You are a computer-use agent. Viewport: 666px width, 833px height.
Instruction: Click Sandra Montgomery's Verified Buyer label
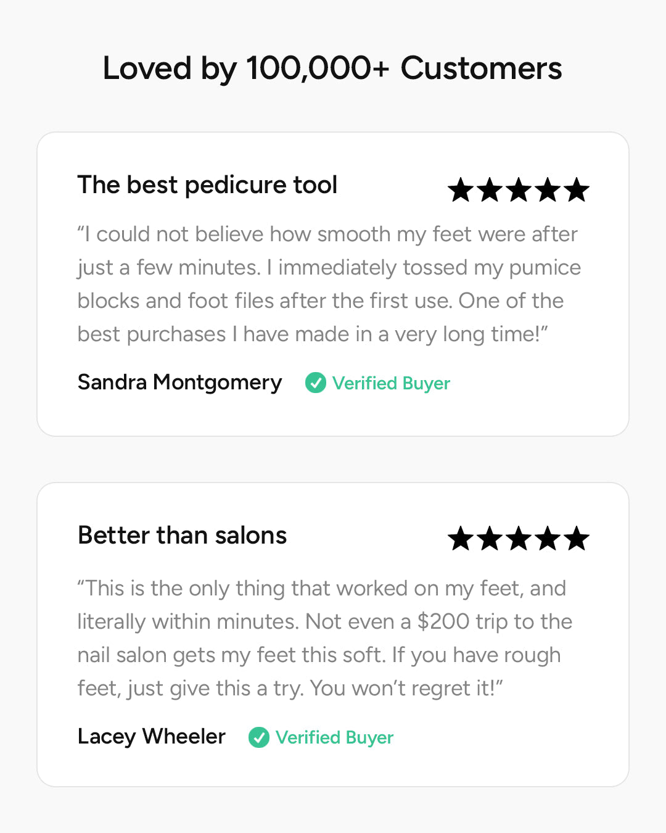click(x=391, y=383)
